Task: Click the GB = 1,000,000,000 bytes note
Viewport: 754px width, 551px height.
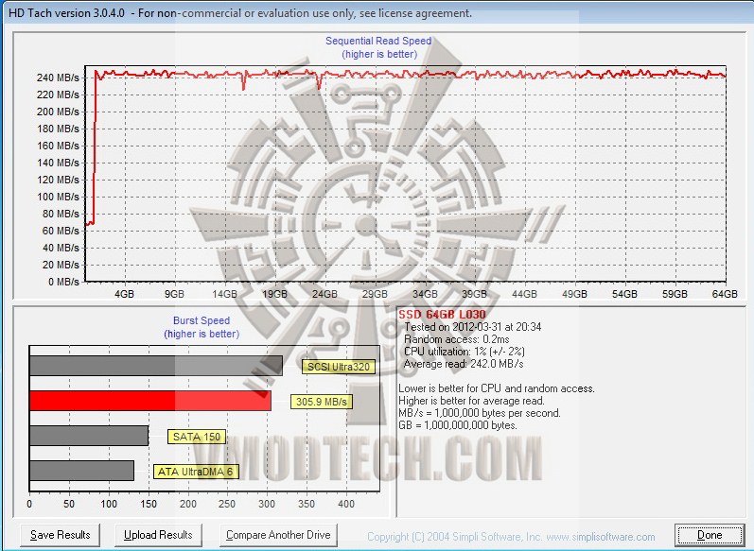Action: (x=458, y=425)
